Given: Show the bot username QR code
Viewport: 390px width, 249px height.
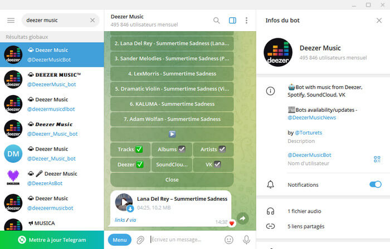Looking at the screenshot, I should pos(377,160).
